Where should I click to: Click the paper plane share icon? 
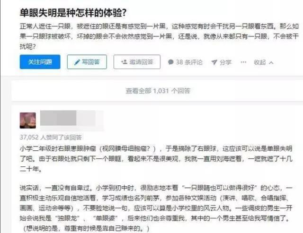pos(214,62)
